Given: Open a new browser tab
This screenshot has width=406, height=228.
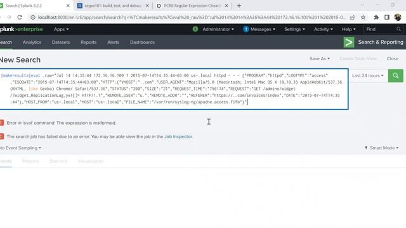Looking at the screenshot, I should tap(239, 6).
